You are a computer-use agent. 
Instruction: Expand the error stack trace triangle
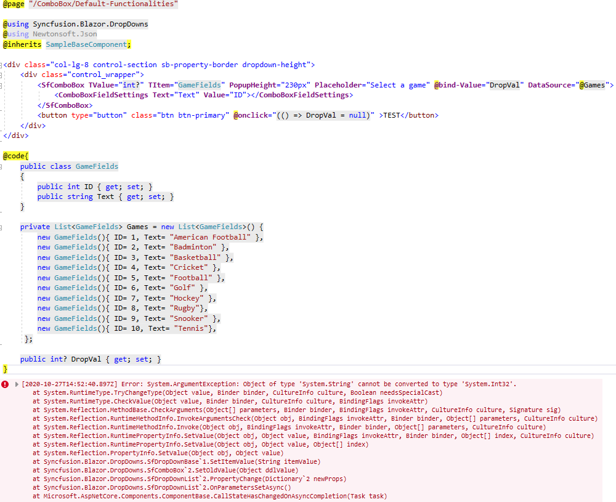(17, 384)
